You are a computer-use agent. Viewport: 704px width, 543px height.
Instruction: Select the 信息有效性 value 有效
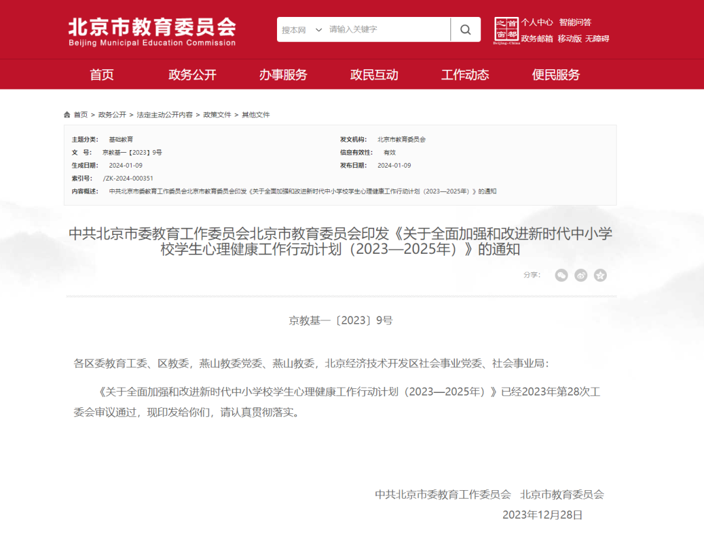[x=390, y=152]
